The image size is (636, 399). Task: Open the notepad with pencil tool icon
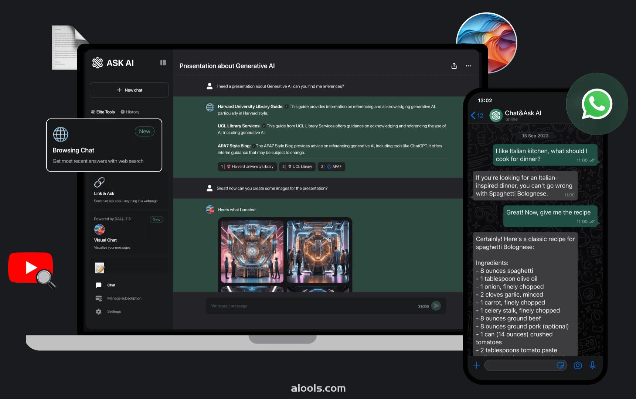tap(99, 268)
